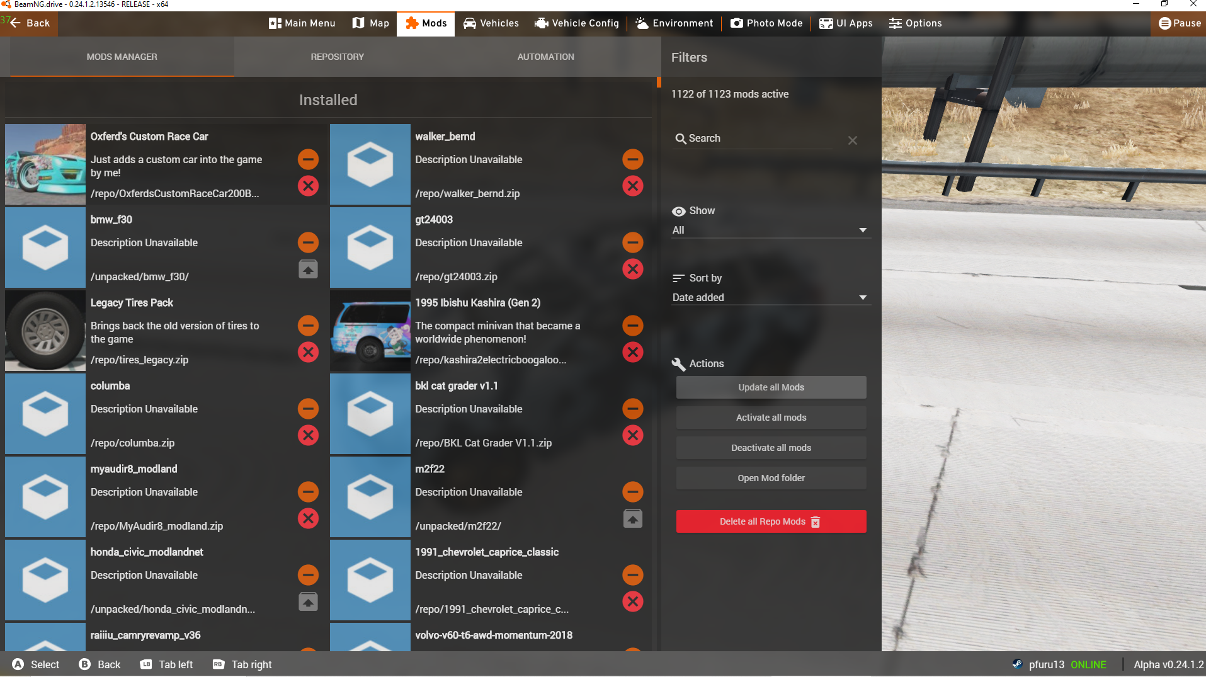Open the Options menu
The image size is (1206, 677).
tap(915, 23)
